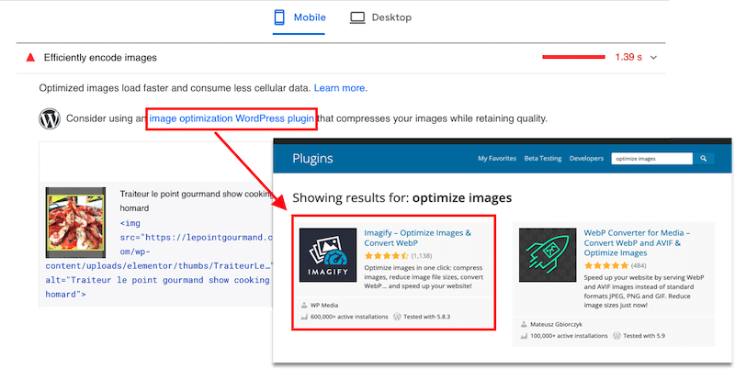Click the Imagify plugin logo

328,255
